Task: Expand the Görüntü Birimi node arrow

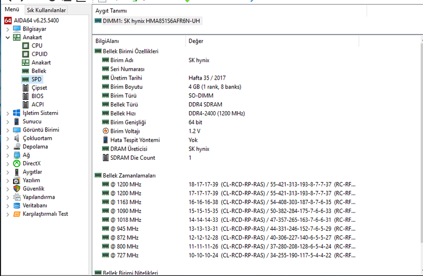Action: [x=8, y=130]
